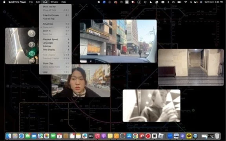Close the open View menu
The height and width of the screenshot is (141, 226).
tap(45, 2)
